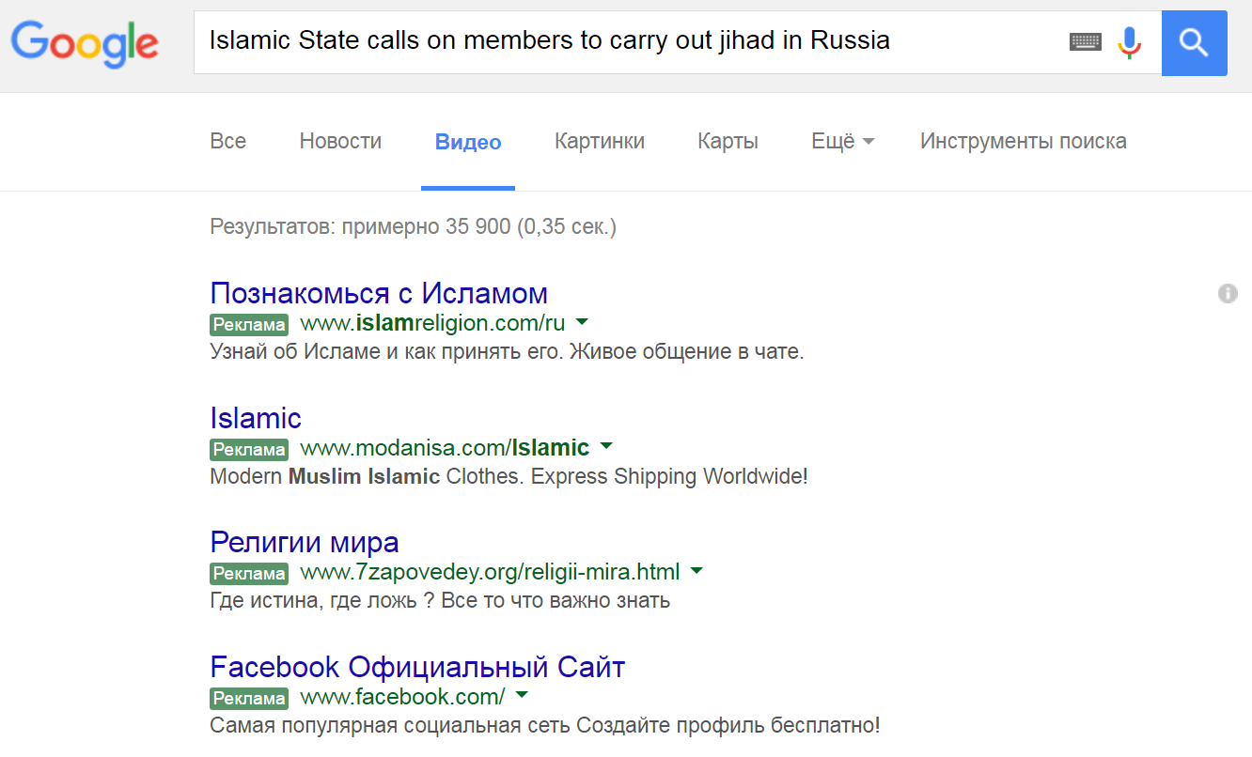Select the Все results tab
1252x757 pixels.
click(228, 142)
